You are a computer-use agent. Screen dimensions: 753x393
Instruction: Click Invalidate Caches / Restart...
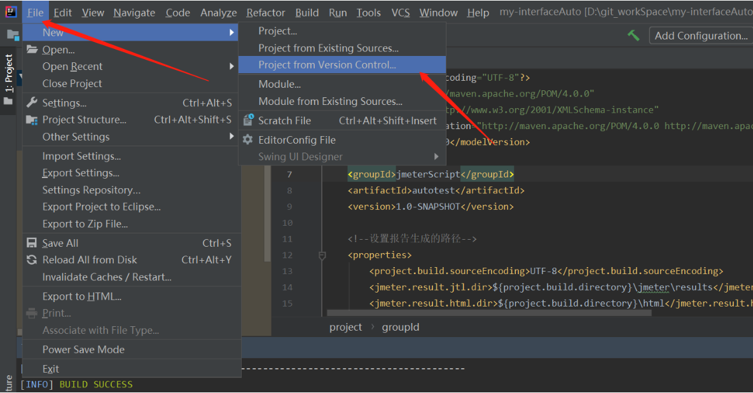coord(130,277)
